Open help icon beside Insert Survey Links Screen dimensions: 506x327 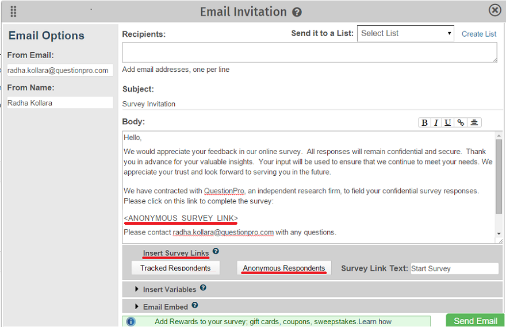pyautogui.click(x=216, y=251)
